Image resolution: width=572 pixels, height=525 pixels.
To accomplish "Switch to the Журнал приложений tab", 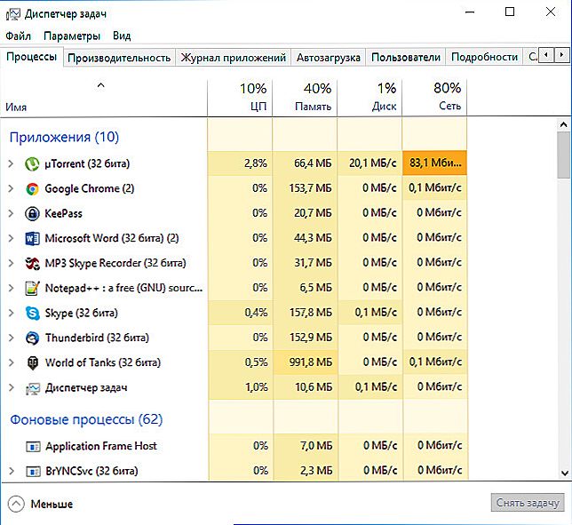I will [233, 58].
